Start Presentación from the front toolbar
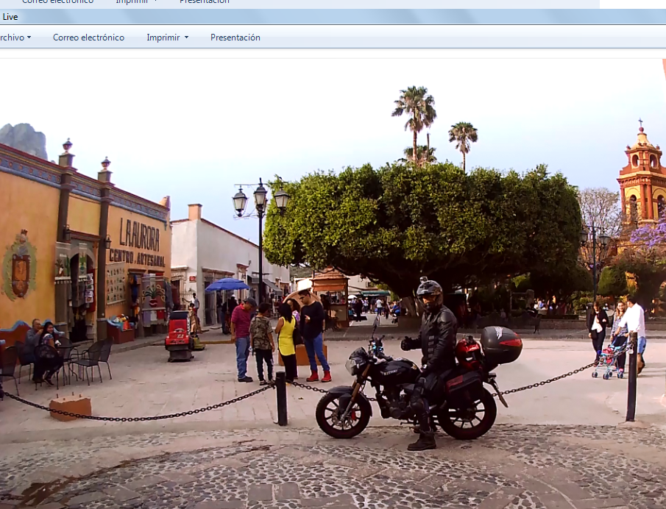666x509 pixels. [x=235, y=38]
